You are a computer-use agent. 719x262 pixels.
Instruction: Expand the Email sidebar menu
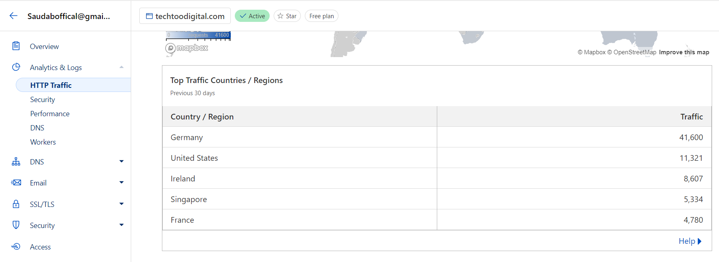coord(121,183)
